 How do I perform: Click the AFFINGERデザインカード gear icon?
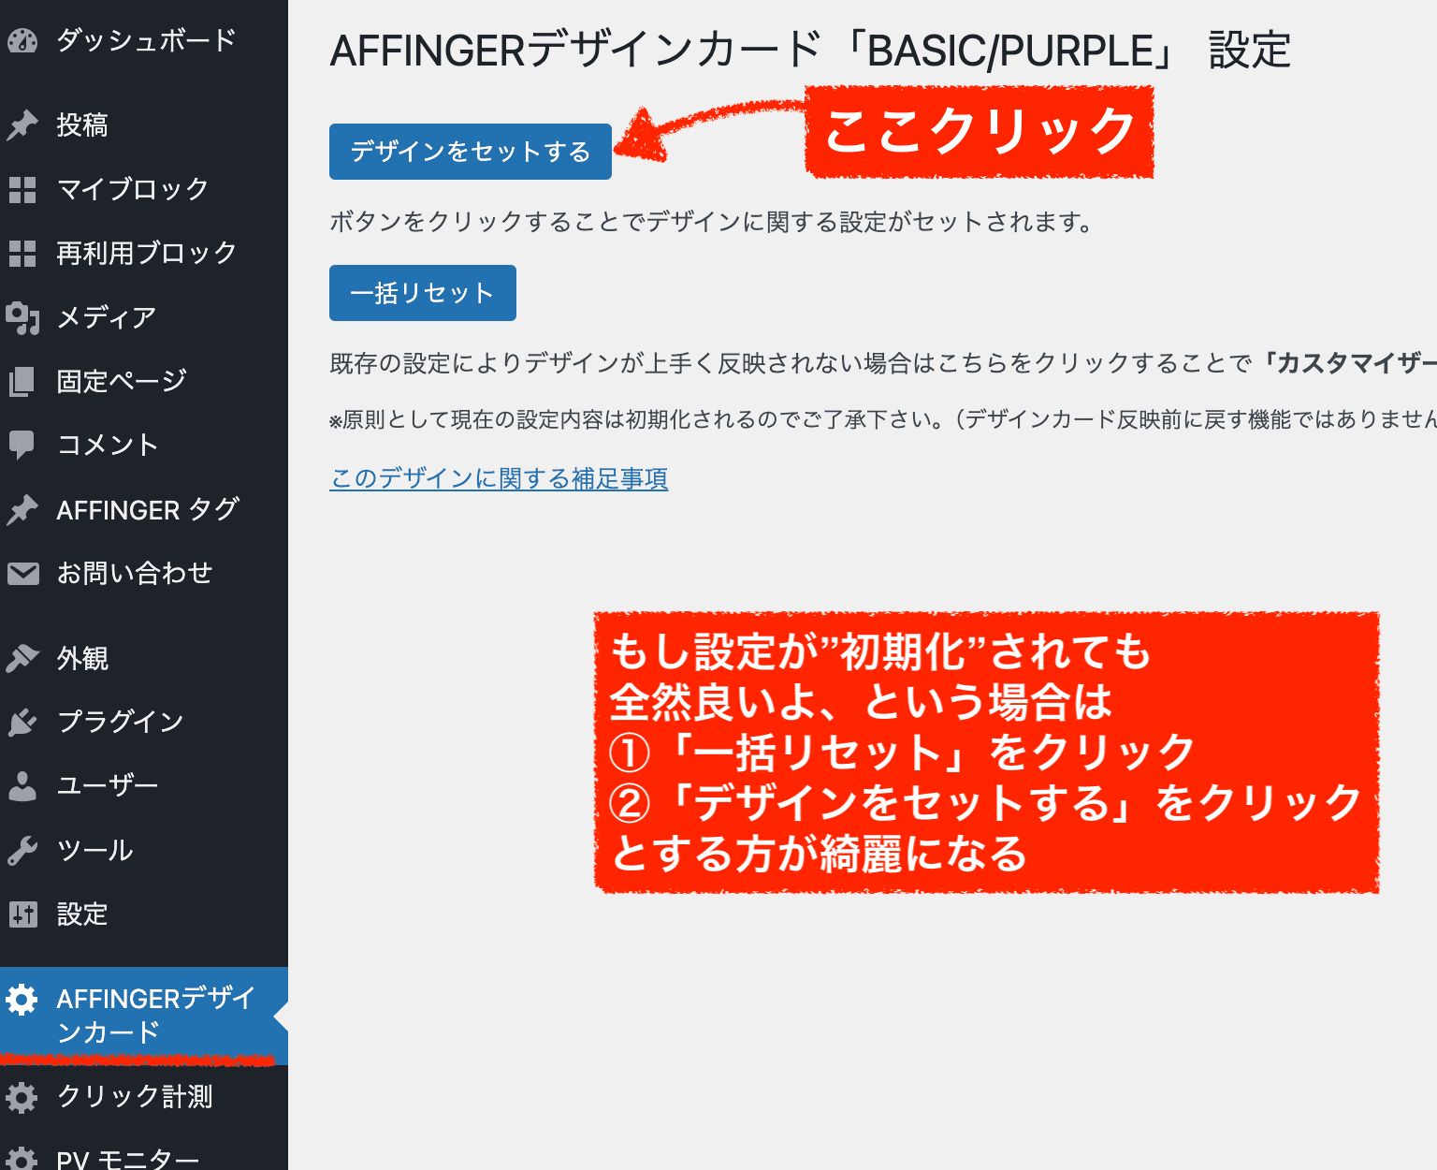[22, 1000]
